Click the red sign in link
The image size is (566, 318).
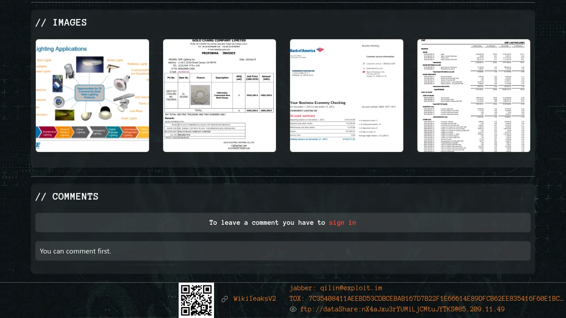click(x=342, y=223)
